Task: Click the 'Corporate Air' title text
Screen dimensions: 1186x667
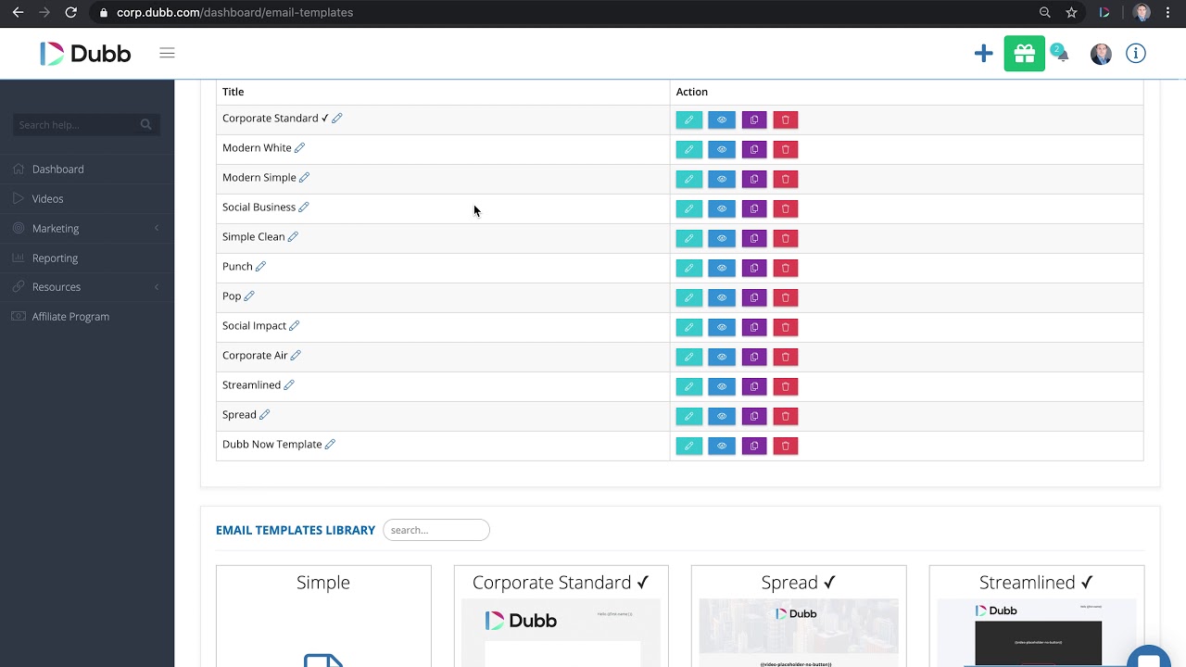Action: pyautogui.click(x=255, y=356)
